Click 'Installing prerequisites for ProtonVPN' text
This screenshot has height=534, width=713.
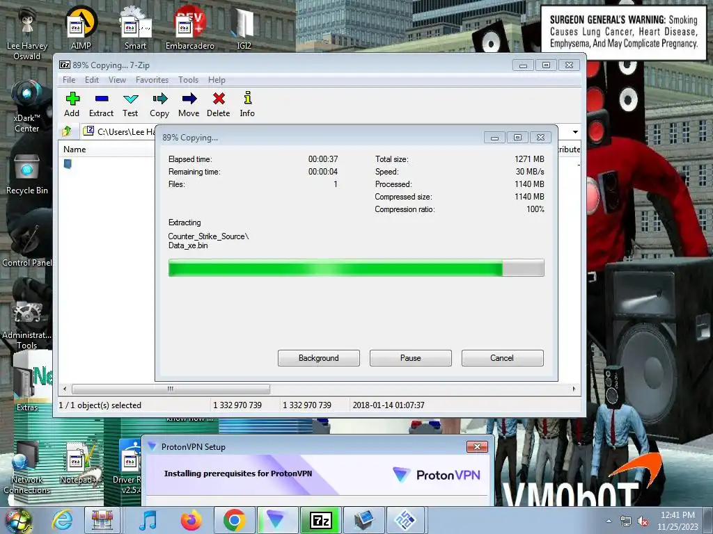point(238,474)
